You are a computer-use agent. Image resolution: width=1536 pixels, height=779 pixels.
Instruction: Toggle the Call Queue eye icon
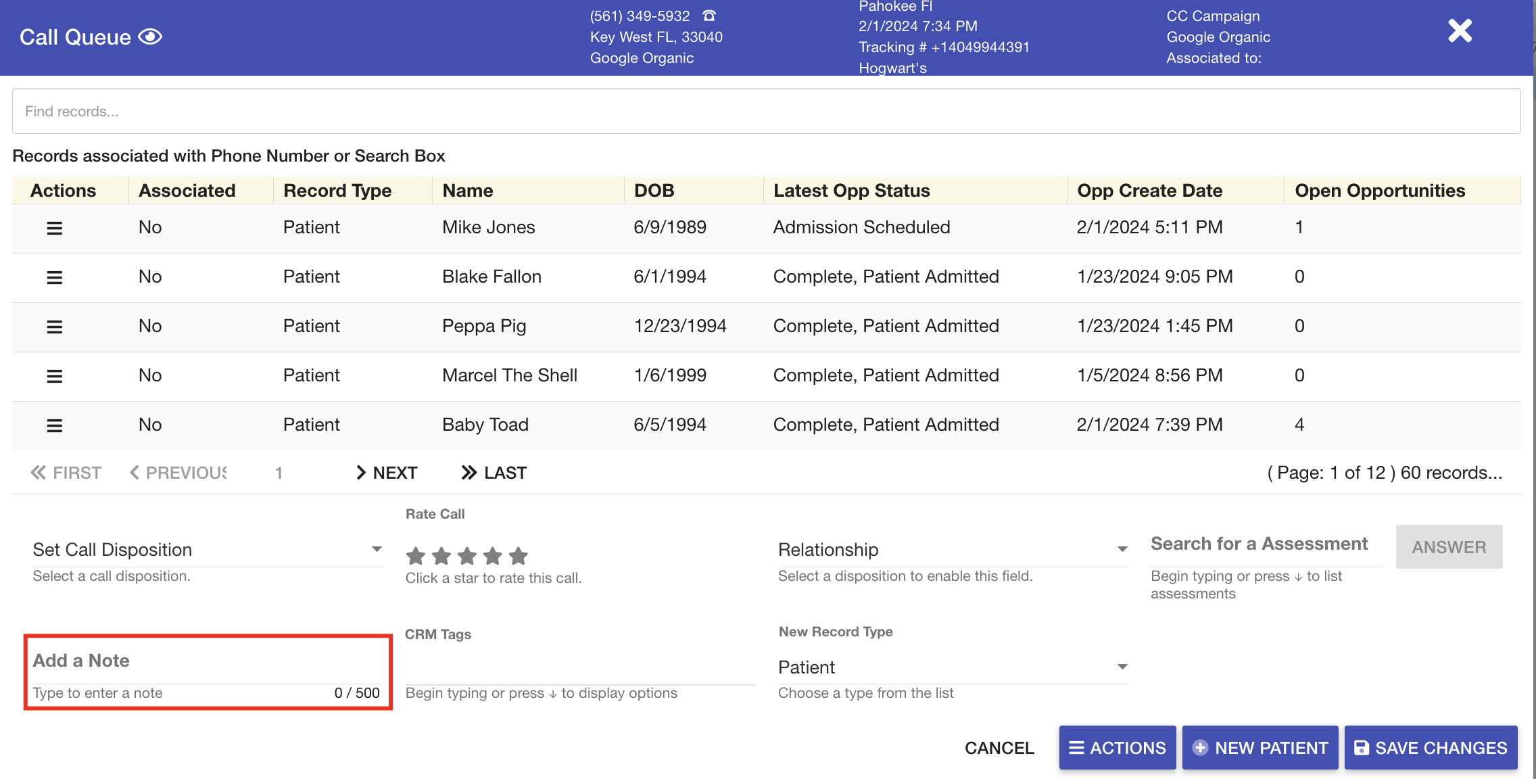click(150, 37)
